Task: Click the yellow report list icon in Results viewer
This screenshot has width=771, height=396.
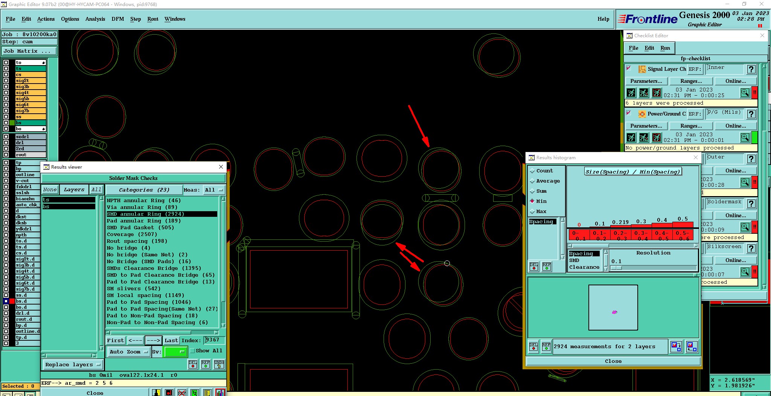Action: click(207, 393)
